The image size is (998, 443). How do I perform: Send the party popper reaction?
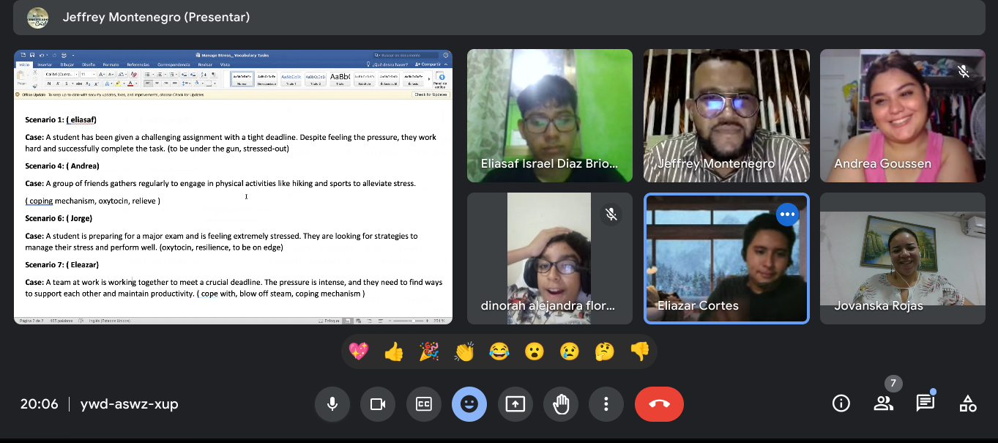(429, 352)
